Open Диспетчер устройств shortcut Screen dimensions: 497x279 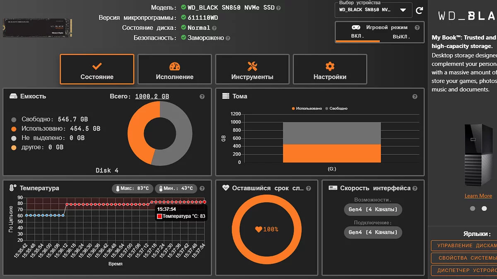coord(464,271)
